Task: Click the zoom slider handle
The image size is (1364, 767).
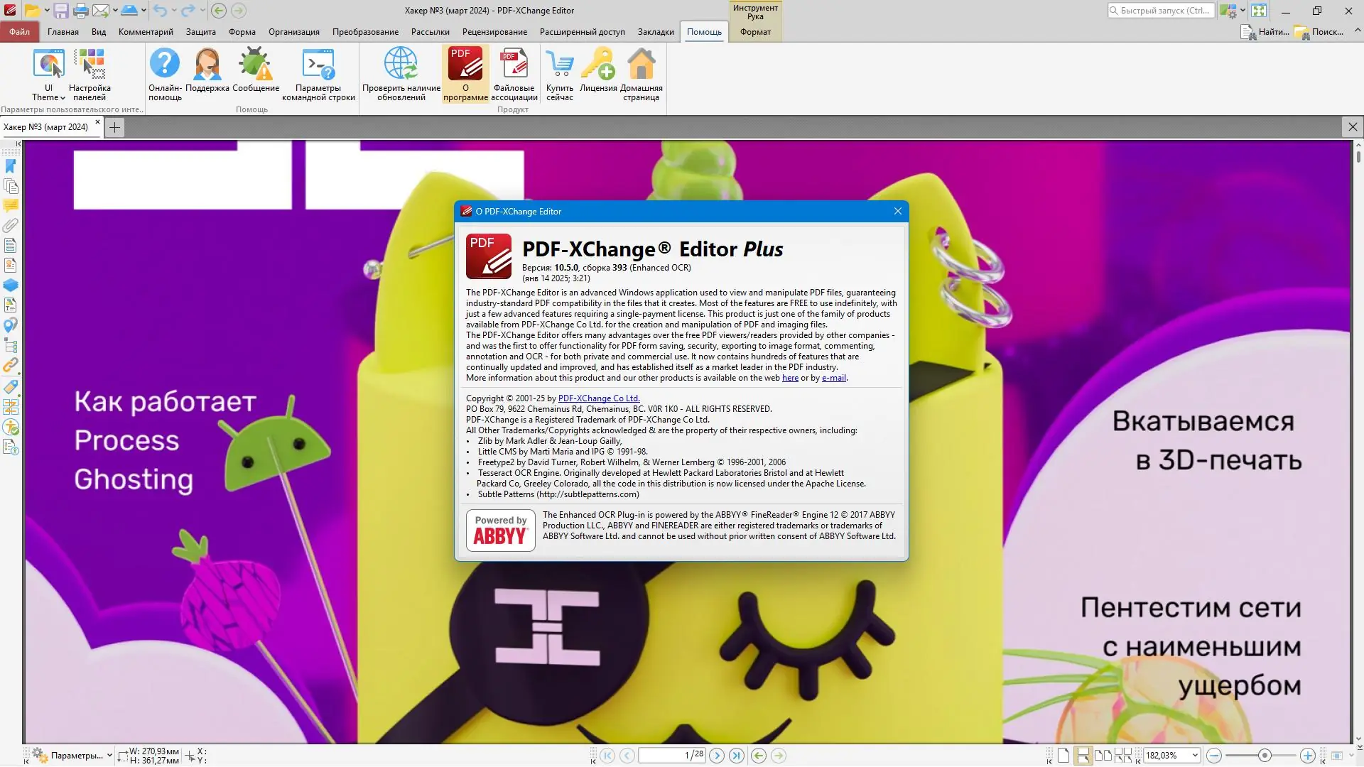Action: coord(1265,756)
